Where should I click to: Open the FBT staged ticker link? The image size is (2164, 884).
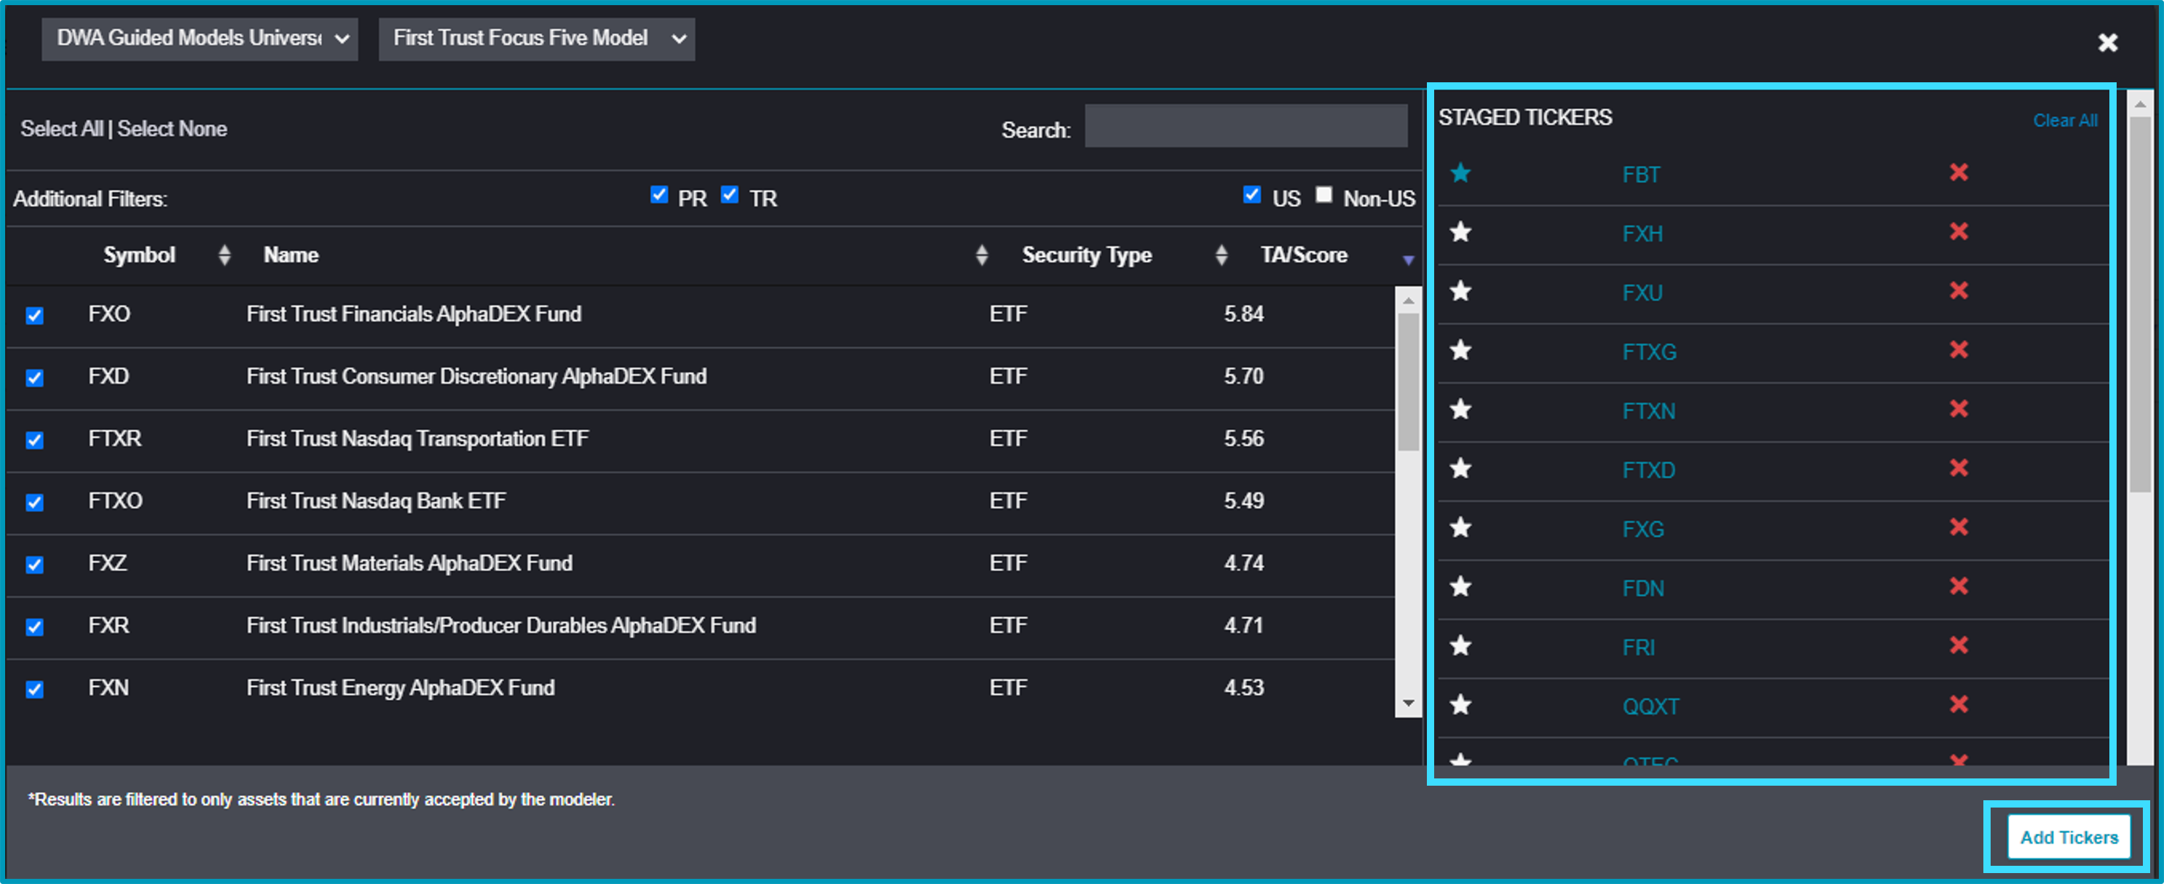[1640, 175]
